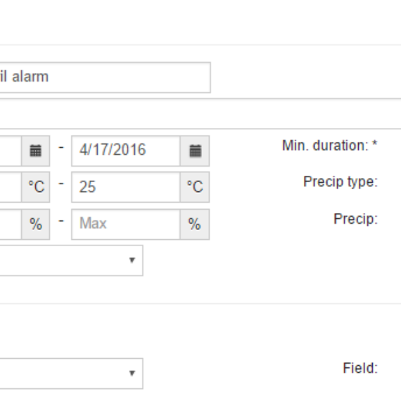Click the °C unit addon beside the 25 field
Viewport: 401px width, 401px height.
tap(195, 187)
